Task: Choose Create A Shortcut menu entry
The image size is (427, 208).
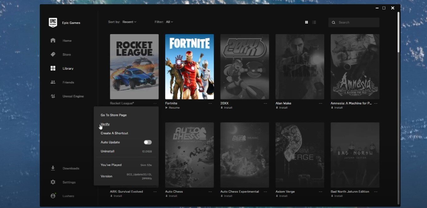Action: tap(114, 133)
